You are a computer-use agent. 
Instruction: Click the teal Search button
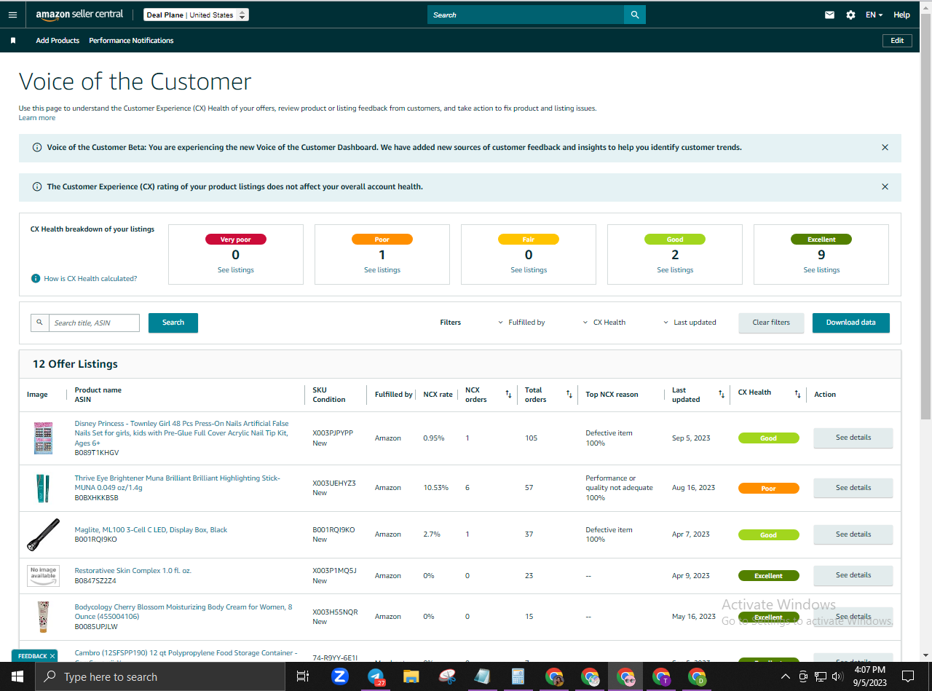173,323
